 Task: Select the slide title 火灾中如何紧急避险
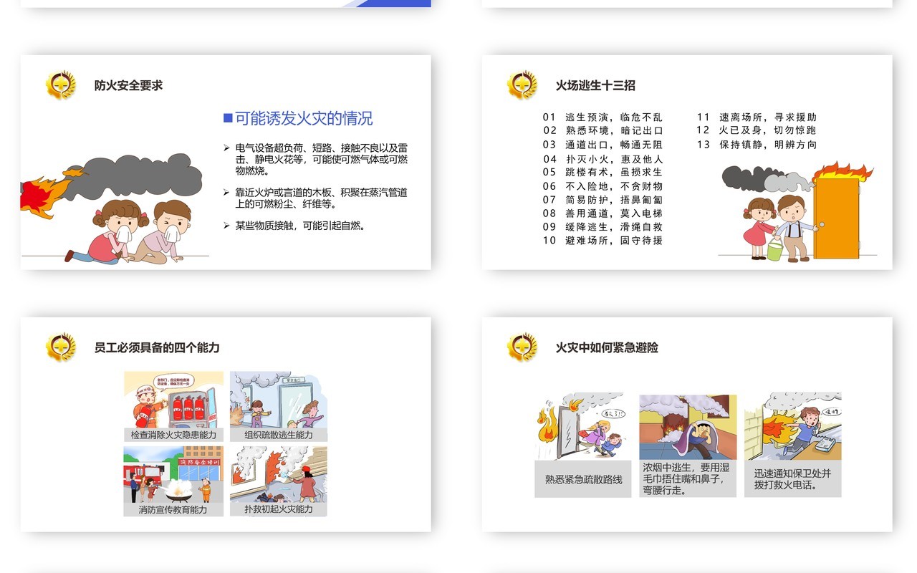tap(607, 347)
